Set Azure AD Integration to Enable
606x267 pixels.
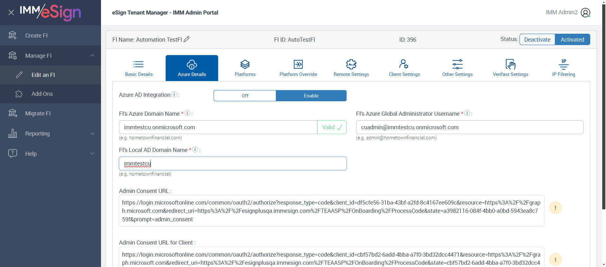point(311,96)
